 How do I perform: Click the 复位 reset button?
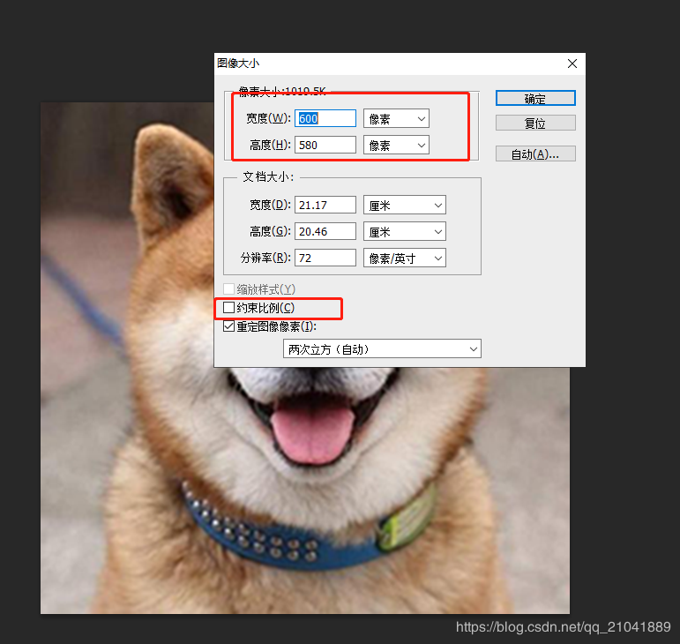click(535, 123)
